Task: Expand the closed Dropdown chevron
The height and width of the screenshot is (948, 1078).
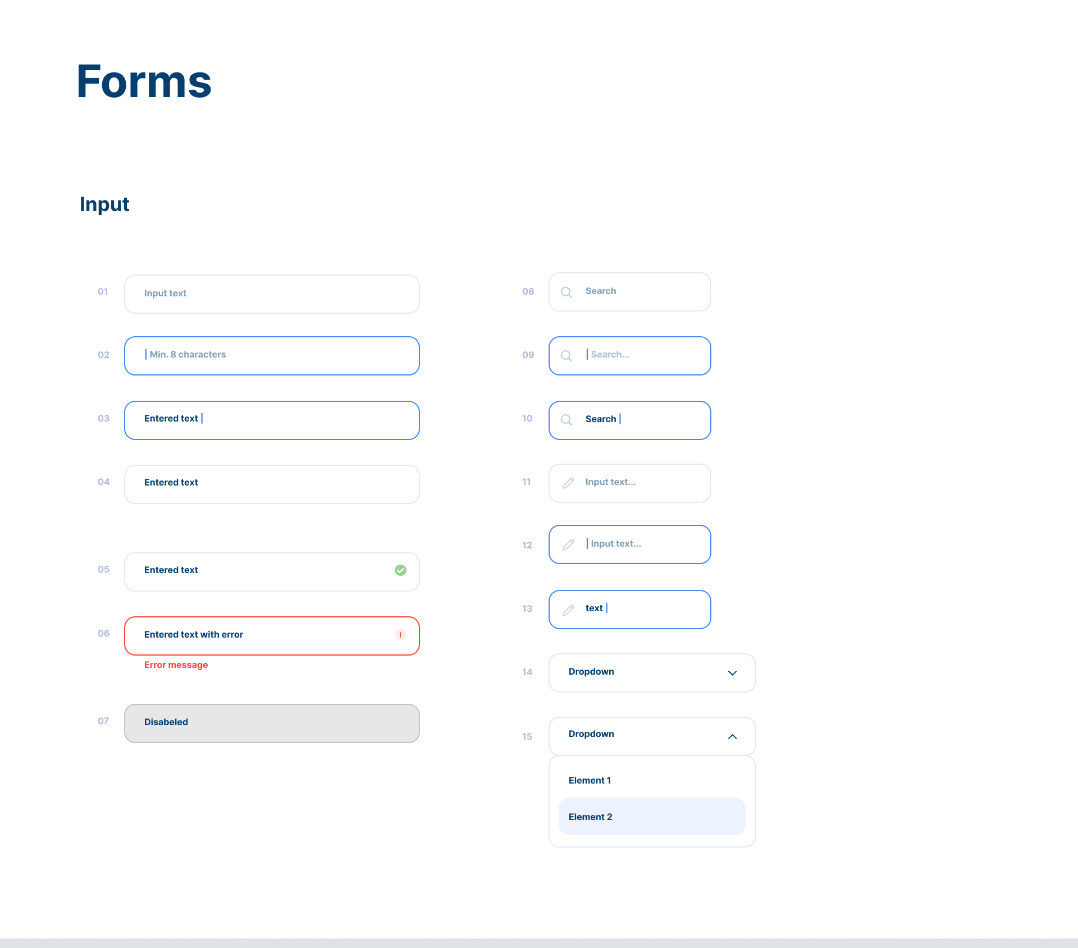Action: click(732, 673)
